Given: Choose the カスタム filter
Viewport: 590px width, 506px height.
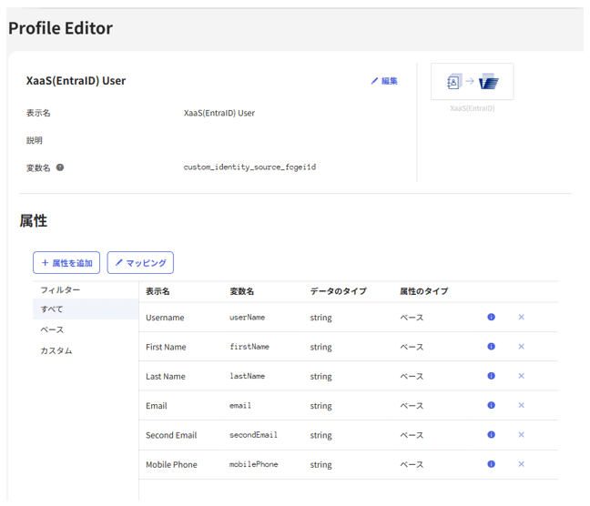Looking at the screenshot, I should (56, 350).
